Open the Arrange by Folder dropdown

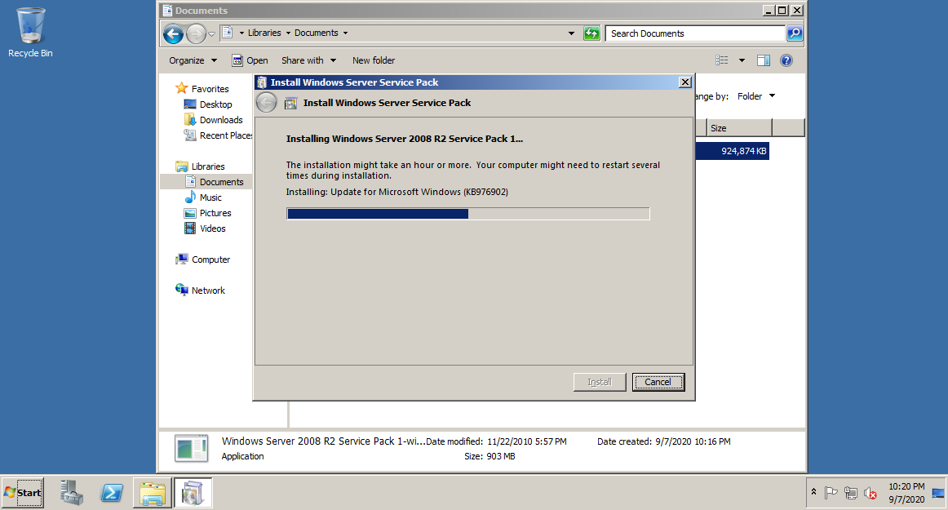tap(756, 96)
